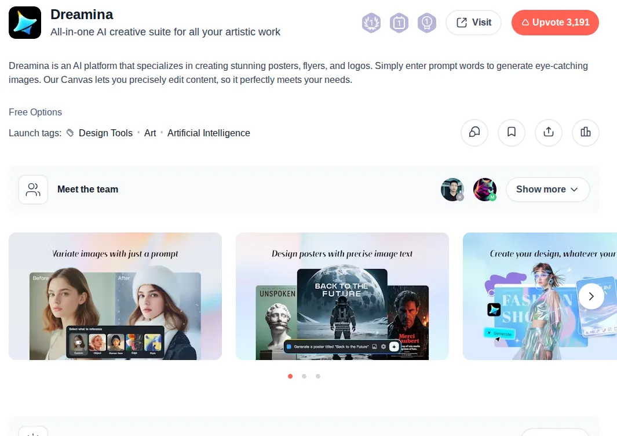Screen dimensions: 617x436
Task: Click the calendar day rank badge
Action: click(x=399, y=23)
